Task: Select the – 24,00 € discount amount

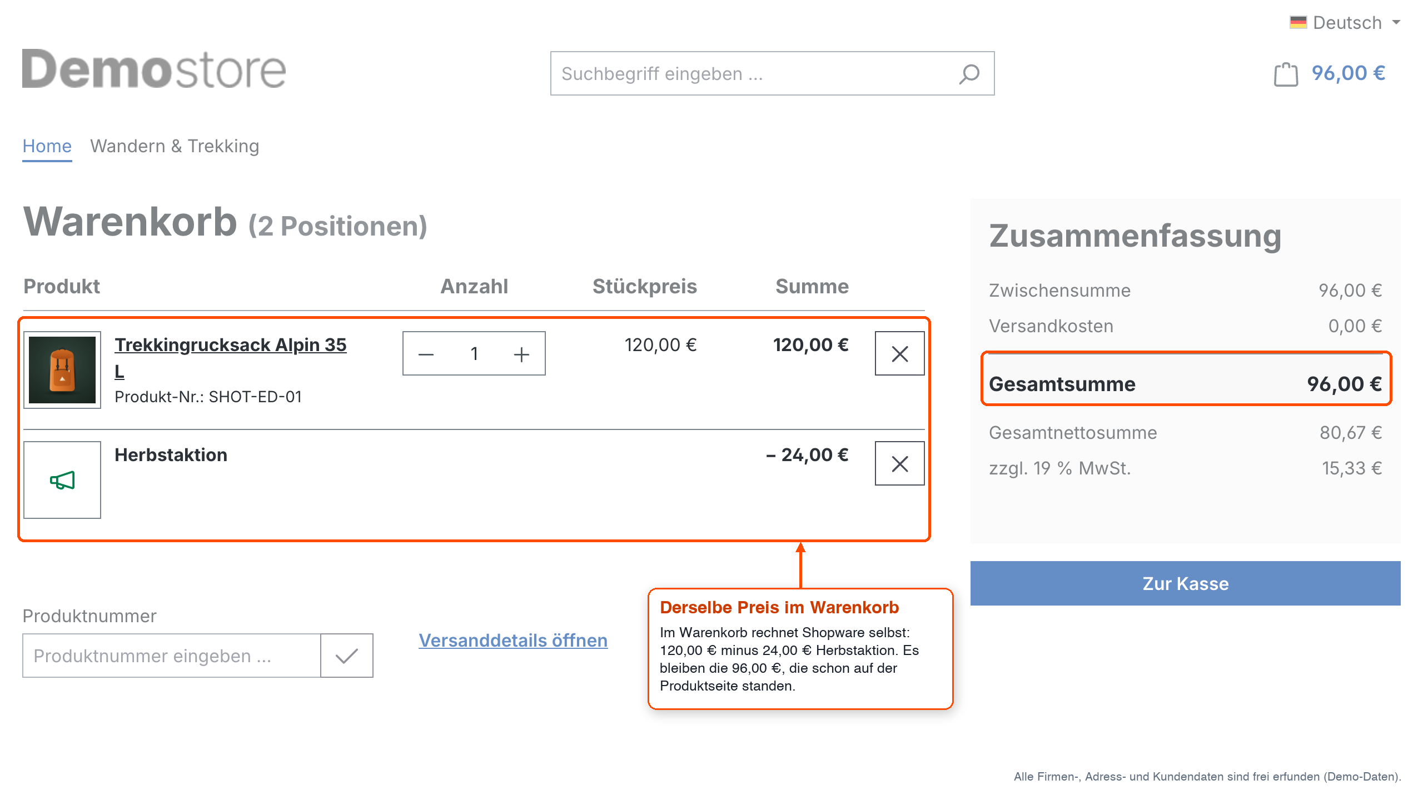Action: pos(807,455)
